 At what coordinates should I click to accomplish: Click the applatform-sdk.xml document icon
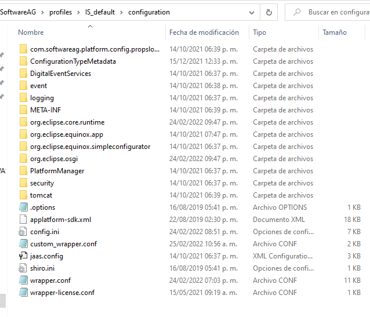click(x=23, y=220)
